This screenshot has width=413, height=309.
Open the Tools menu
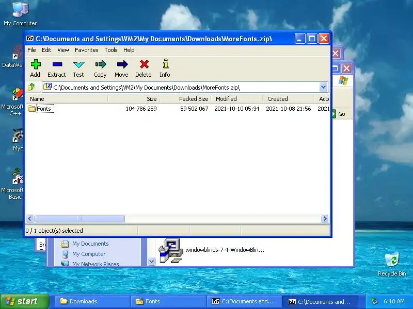[111, 50]
